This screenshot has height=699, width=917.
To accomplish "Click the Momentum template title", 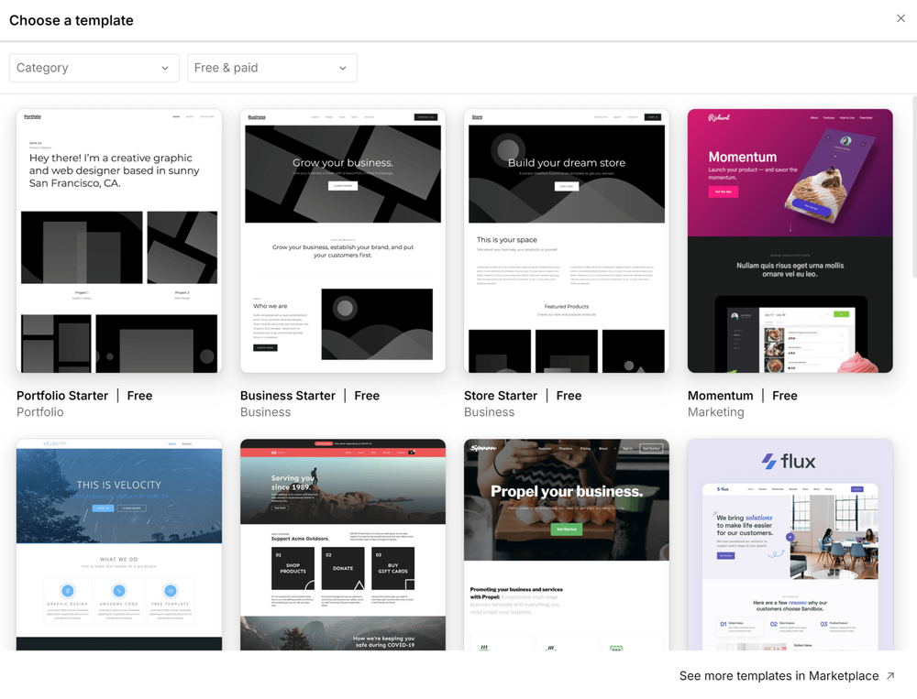I will 720,396.
